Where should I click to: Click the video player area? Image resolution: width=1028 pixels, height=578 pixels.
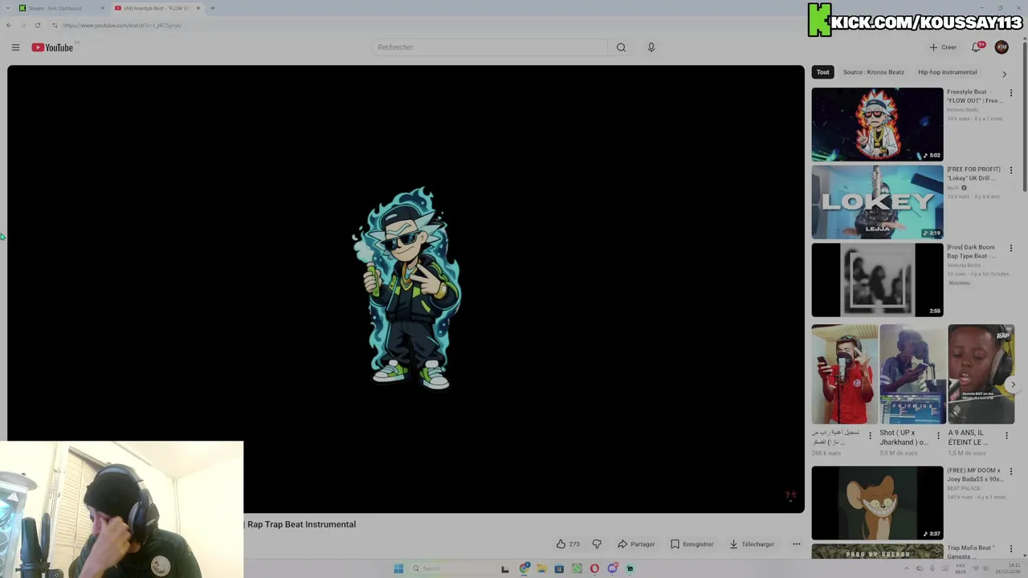pos(406,289)
